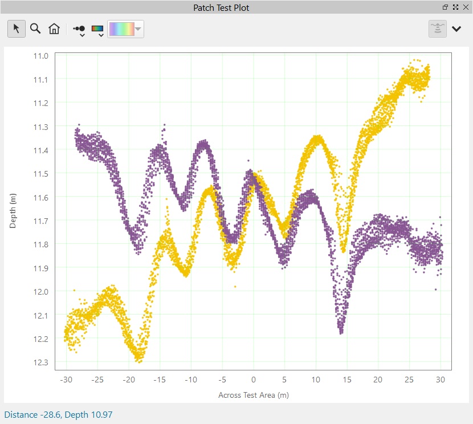Select the arrow pointer tool
The image size is (473, 424).
pyautogui.click(x=17, y=29)
